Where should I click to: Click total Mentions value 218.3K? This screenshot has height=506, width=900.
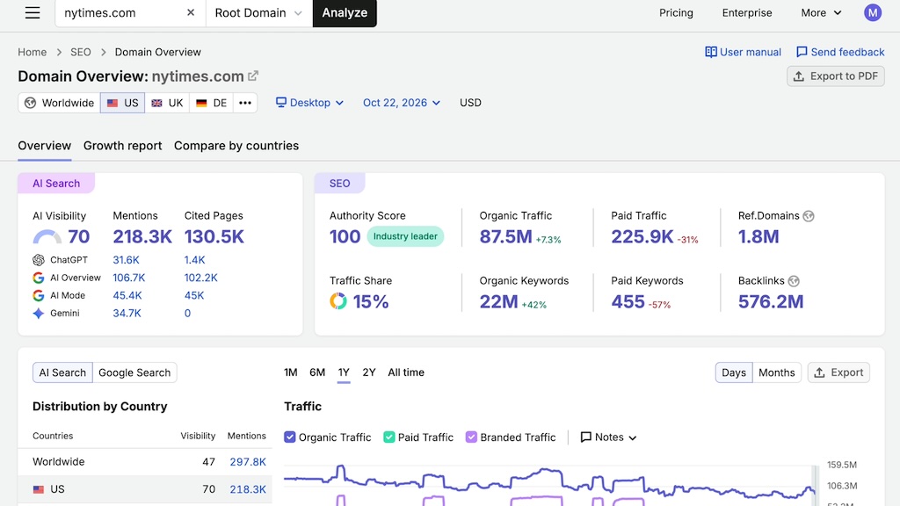click(x=142, y=236)
